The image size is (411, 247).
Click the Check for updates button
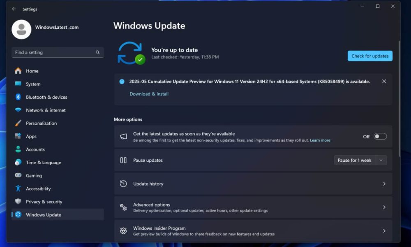pyautogui.click(x=369, y=56)
